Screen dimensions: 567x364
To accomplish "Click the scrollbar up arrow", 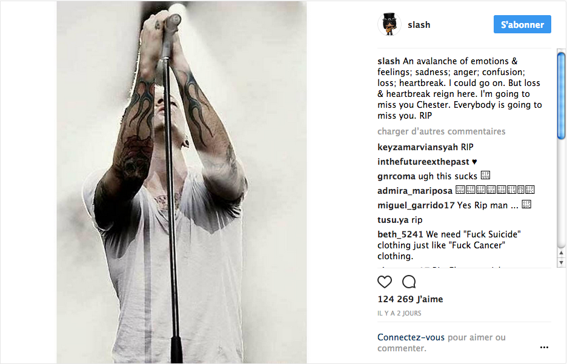I will [561, 253].
